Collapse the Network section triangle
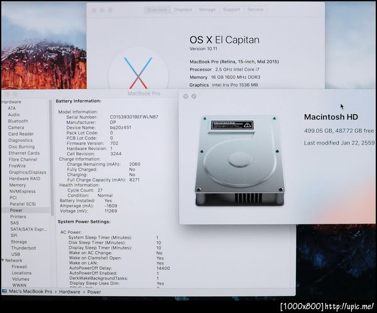Viewport: 377px width, 313px height. [3, 260]
